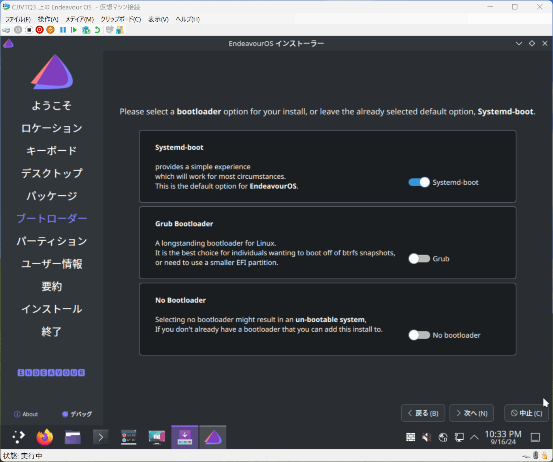Click the 10:33 PM clock in the taskbar
The image size is (553, 462).
coord(503,434)
